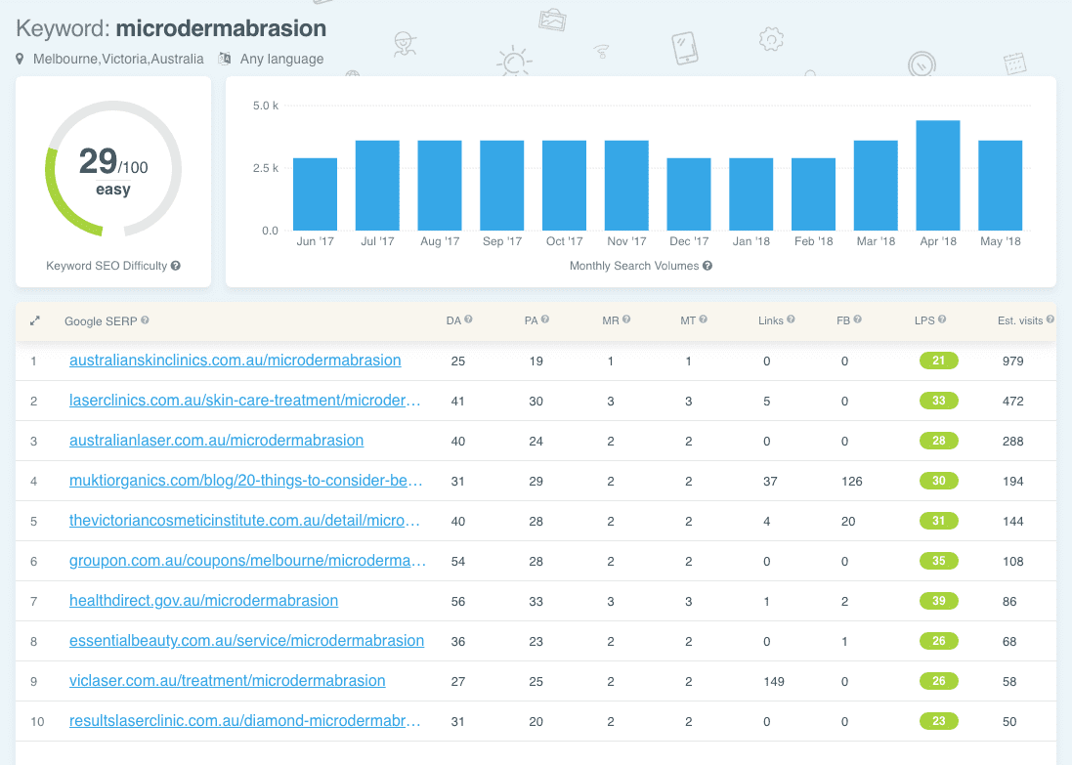Open help for Monthly Search Volumes
This screenshot has height=765, width=1072.
708,265
